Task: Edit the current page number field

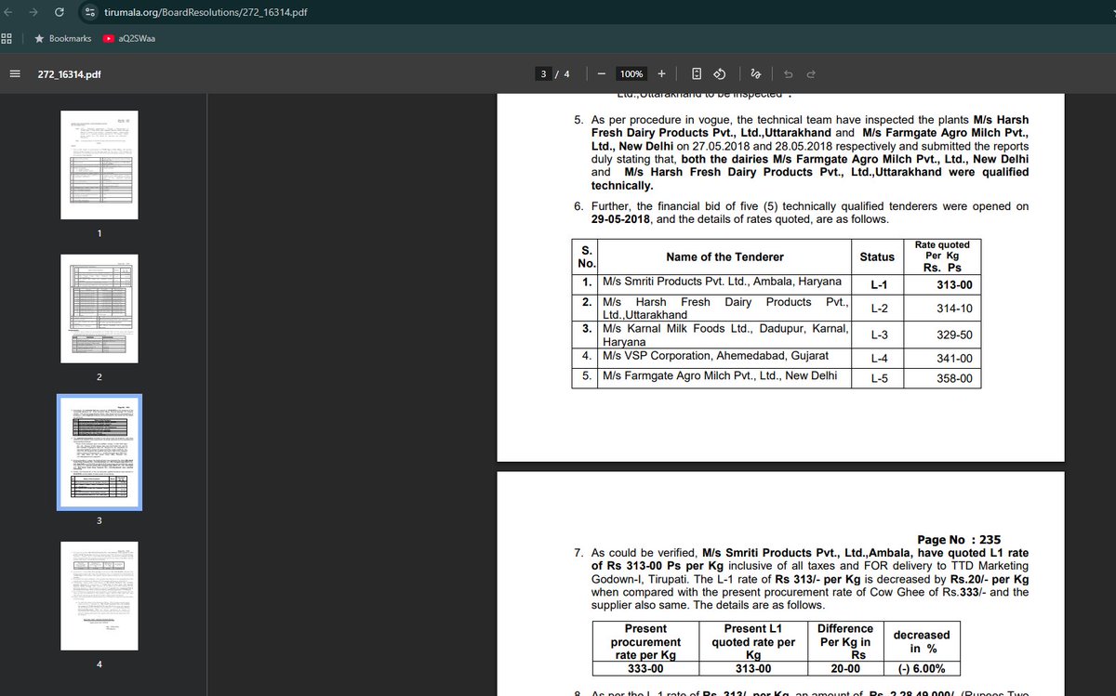Action: click(543, 74)
